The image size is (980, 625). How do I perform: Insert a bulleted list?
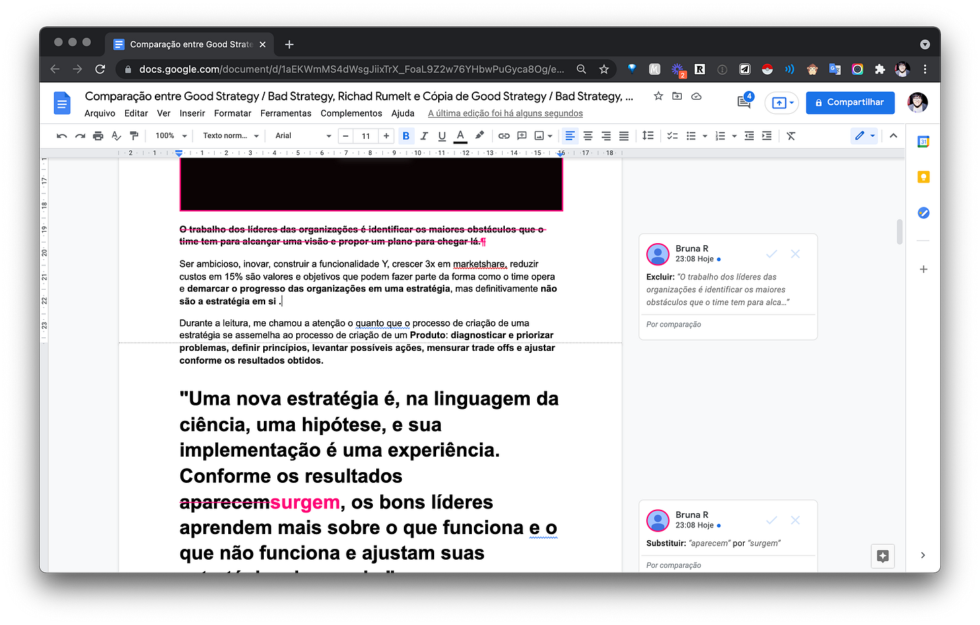[691, 136]
